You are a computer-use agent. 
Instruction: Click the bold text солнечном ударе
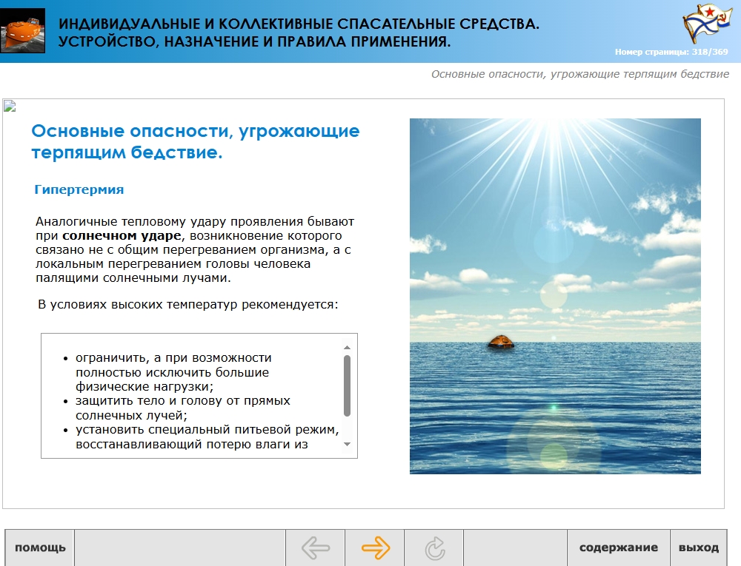(x=122, y=235)
